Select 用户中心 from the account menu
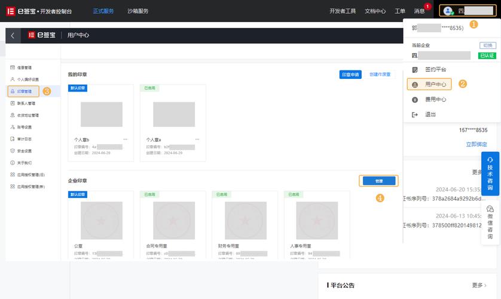 (435, 84)
